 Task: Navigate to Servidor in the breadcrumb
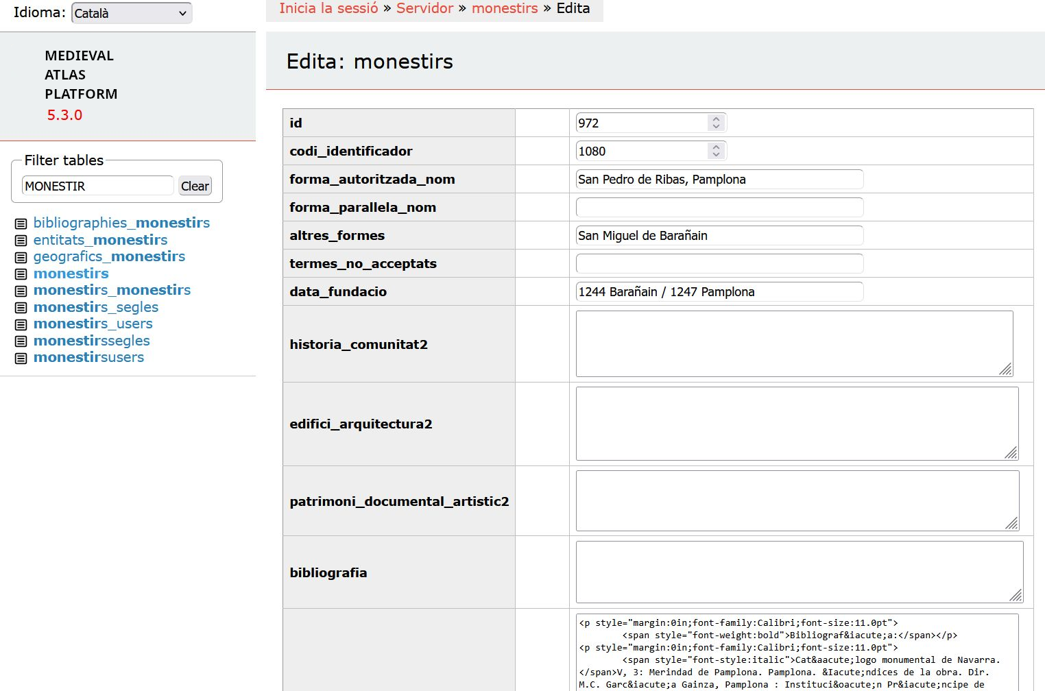[x=425, y=8]
